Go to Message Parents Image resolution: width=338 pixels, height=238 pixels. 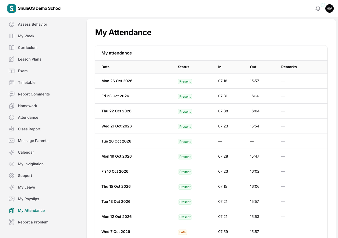33,141
